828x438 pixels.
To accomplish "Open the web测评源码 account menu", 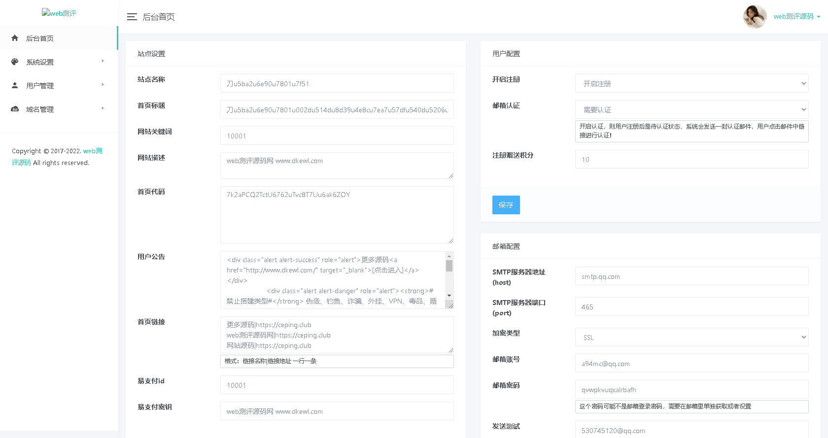I will tap(796, 17).
